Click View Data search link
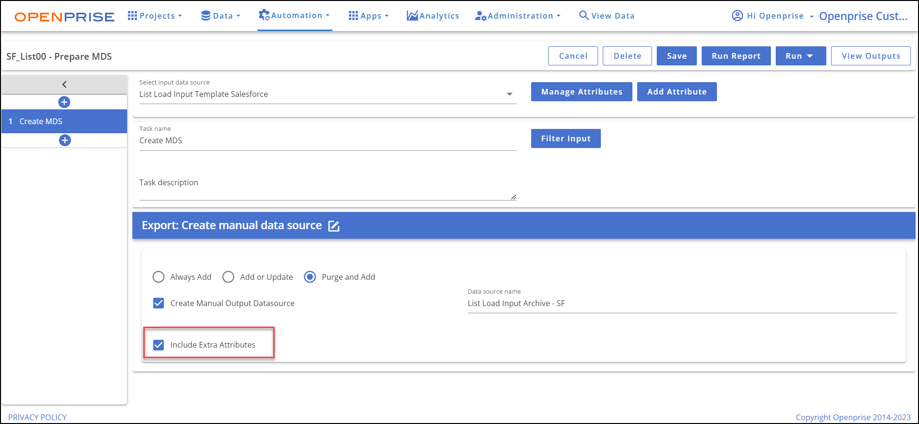919x424 pixels. 607,16
